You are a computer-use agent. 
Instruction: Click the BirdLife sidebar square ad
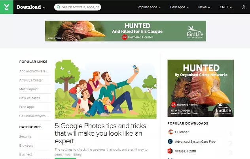pos(201,88)
